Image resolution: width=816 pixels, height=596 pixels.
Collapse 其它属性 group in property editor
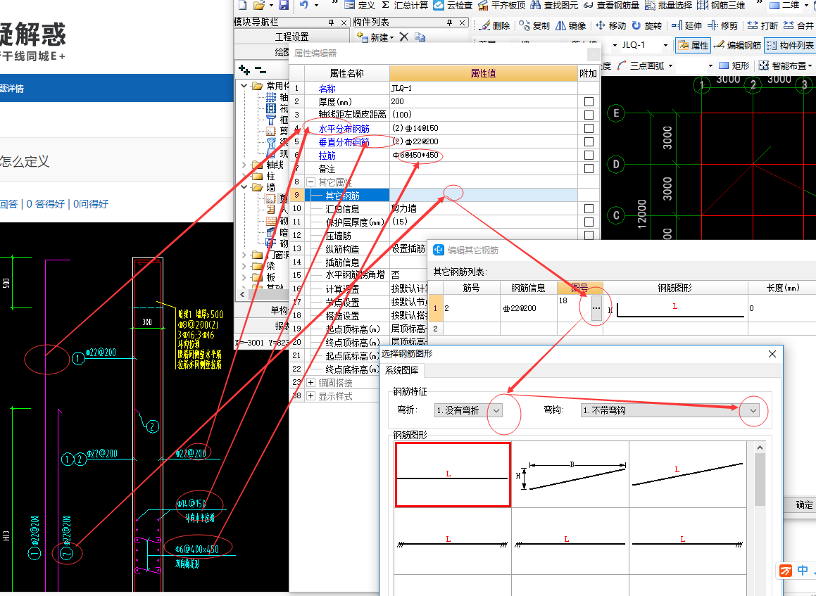(x=310, y=182)
